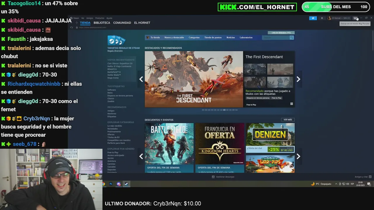Browse the Acceso anticipado genre
Viewport: 374px width, 210px height.
click(x=116, y=155)
